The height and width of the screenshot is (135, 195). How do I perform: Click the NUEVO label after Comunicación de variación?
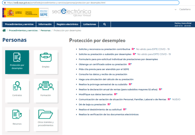coord(176,99)
